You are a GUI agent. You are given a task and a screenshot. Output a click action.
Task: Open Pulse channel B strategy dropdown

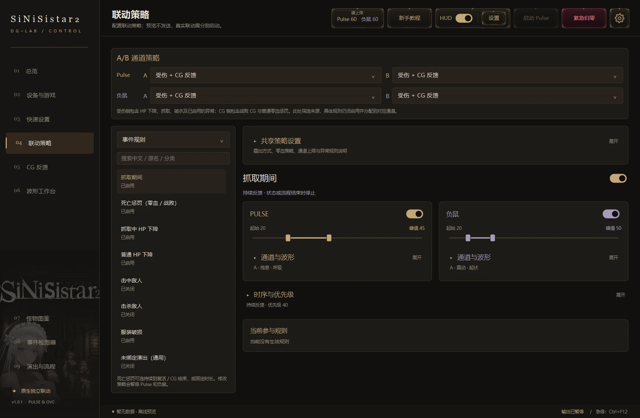[508, 75]
